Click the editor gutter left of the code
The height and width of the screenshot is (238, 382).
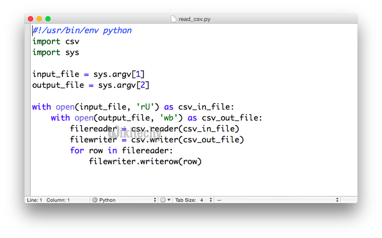[28, 110]
